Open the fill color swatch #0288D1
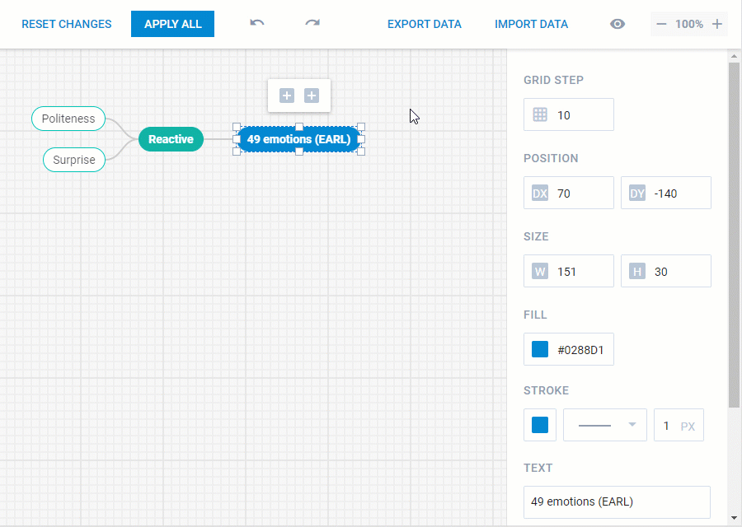The height and width of the screenshot is (527, 742). 540,349
